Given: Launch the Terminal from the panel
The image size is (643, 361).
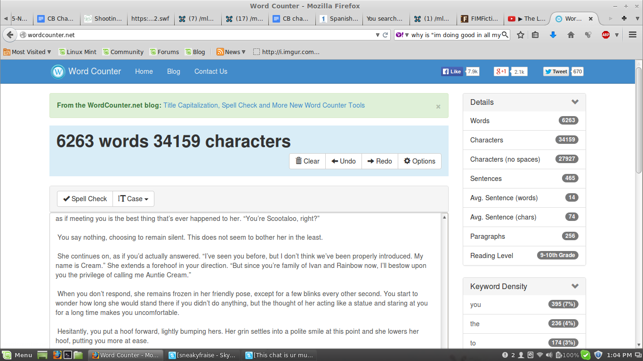Looking at the screenshot, I should point(68,355).
